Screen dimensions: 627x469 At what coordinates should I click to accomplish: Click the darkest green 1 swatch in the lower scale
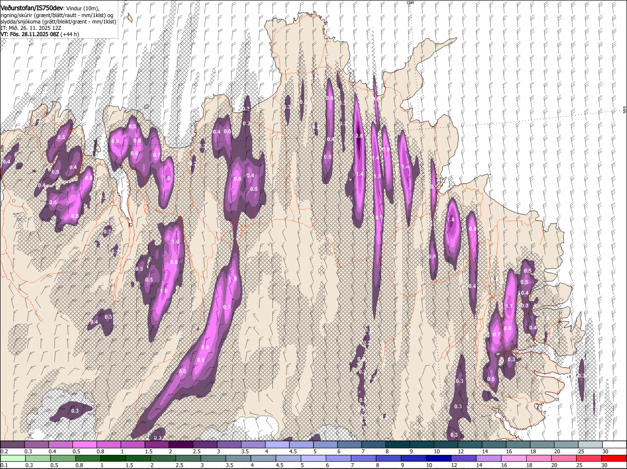tap(113, 459)
